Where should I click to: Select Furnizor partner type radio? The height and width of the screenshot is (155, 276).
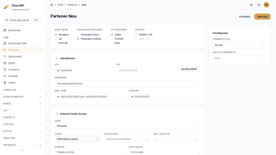(x=112, y=39)
